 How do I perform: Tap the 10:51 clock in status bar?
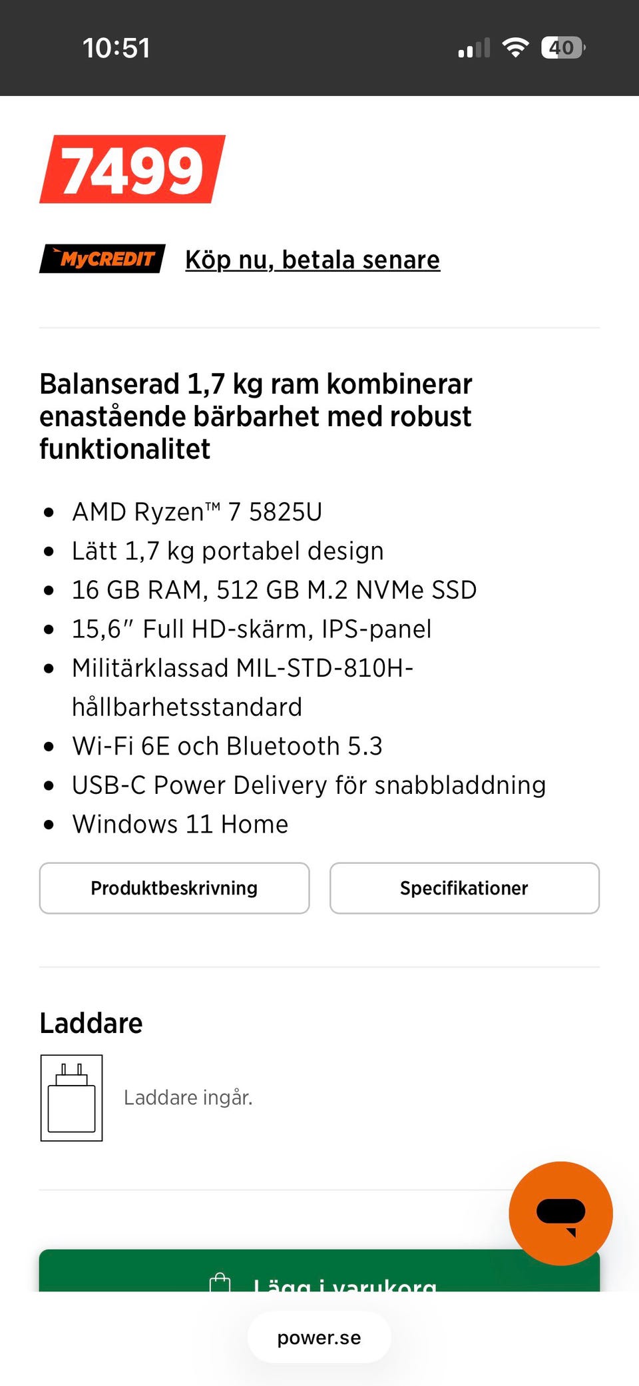pyautogui.click(x=116, y=48)
